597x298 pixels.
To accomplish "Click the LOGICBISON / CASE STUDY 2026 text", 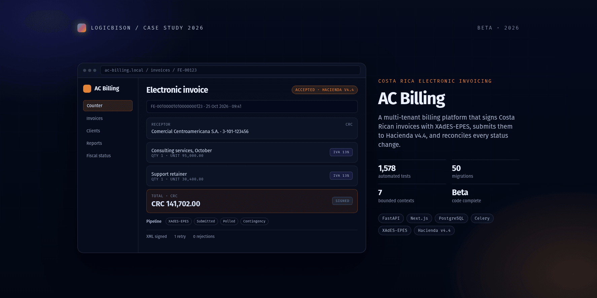I will (x=147, y=28).
